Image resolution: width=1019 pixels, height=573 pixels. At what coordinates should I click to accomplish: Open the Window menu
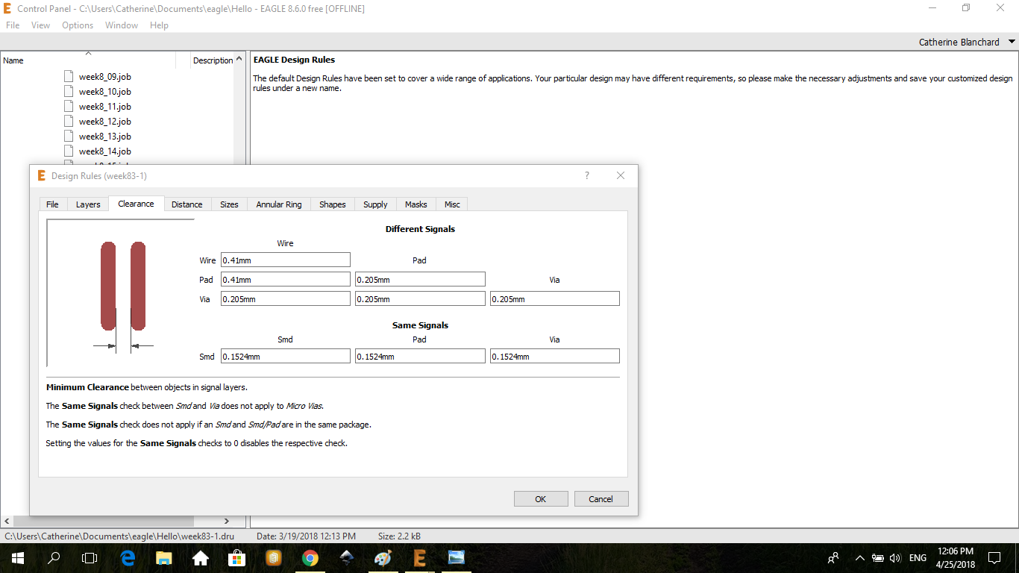click(122, 25)
